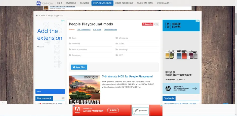The image size is (237, 116).
Task: Open the PEOPLE PLAYGROUND dropdown menu
Action: 102,3
